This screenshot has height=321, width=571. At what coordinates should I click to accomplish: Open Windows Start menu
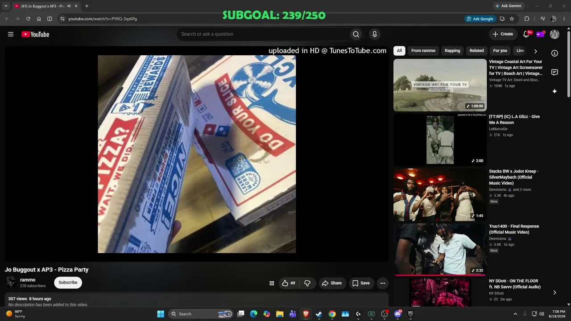[161, 314]
